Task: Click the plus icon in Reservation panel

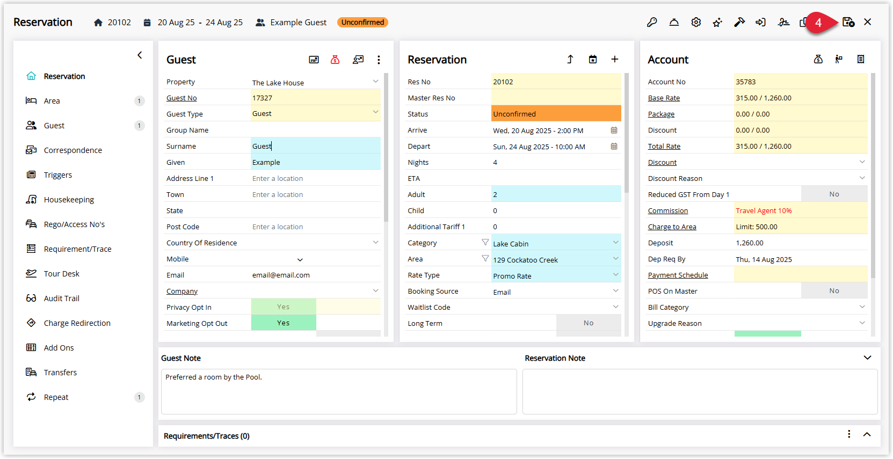Action: coord(615,59)
